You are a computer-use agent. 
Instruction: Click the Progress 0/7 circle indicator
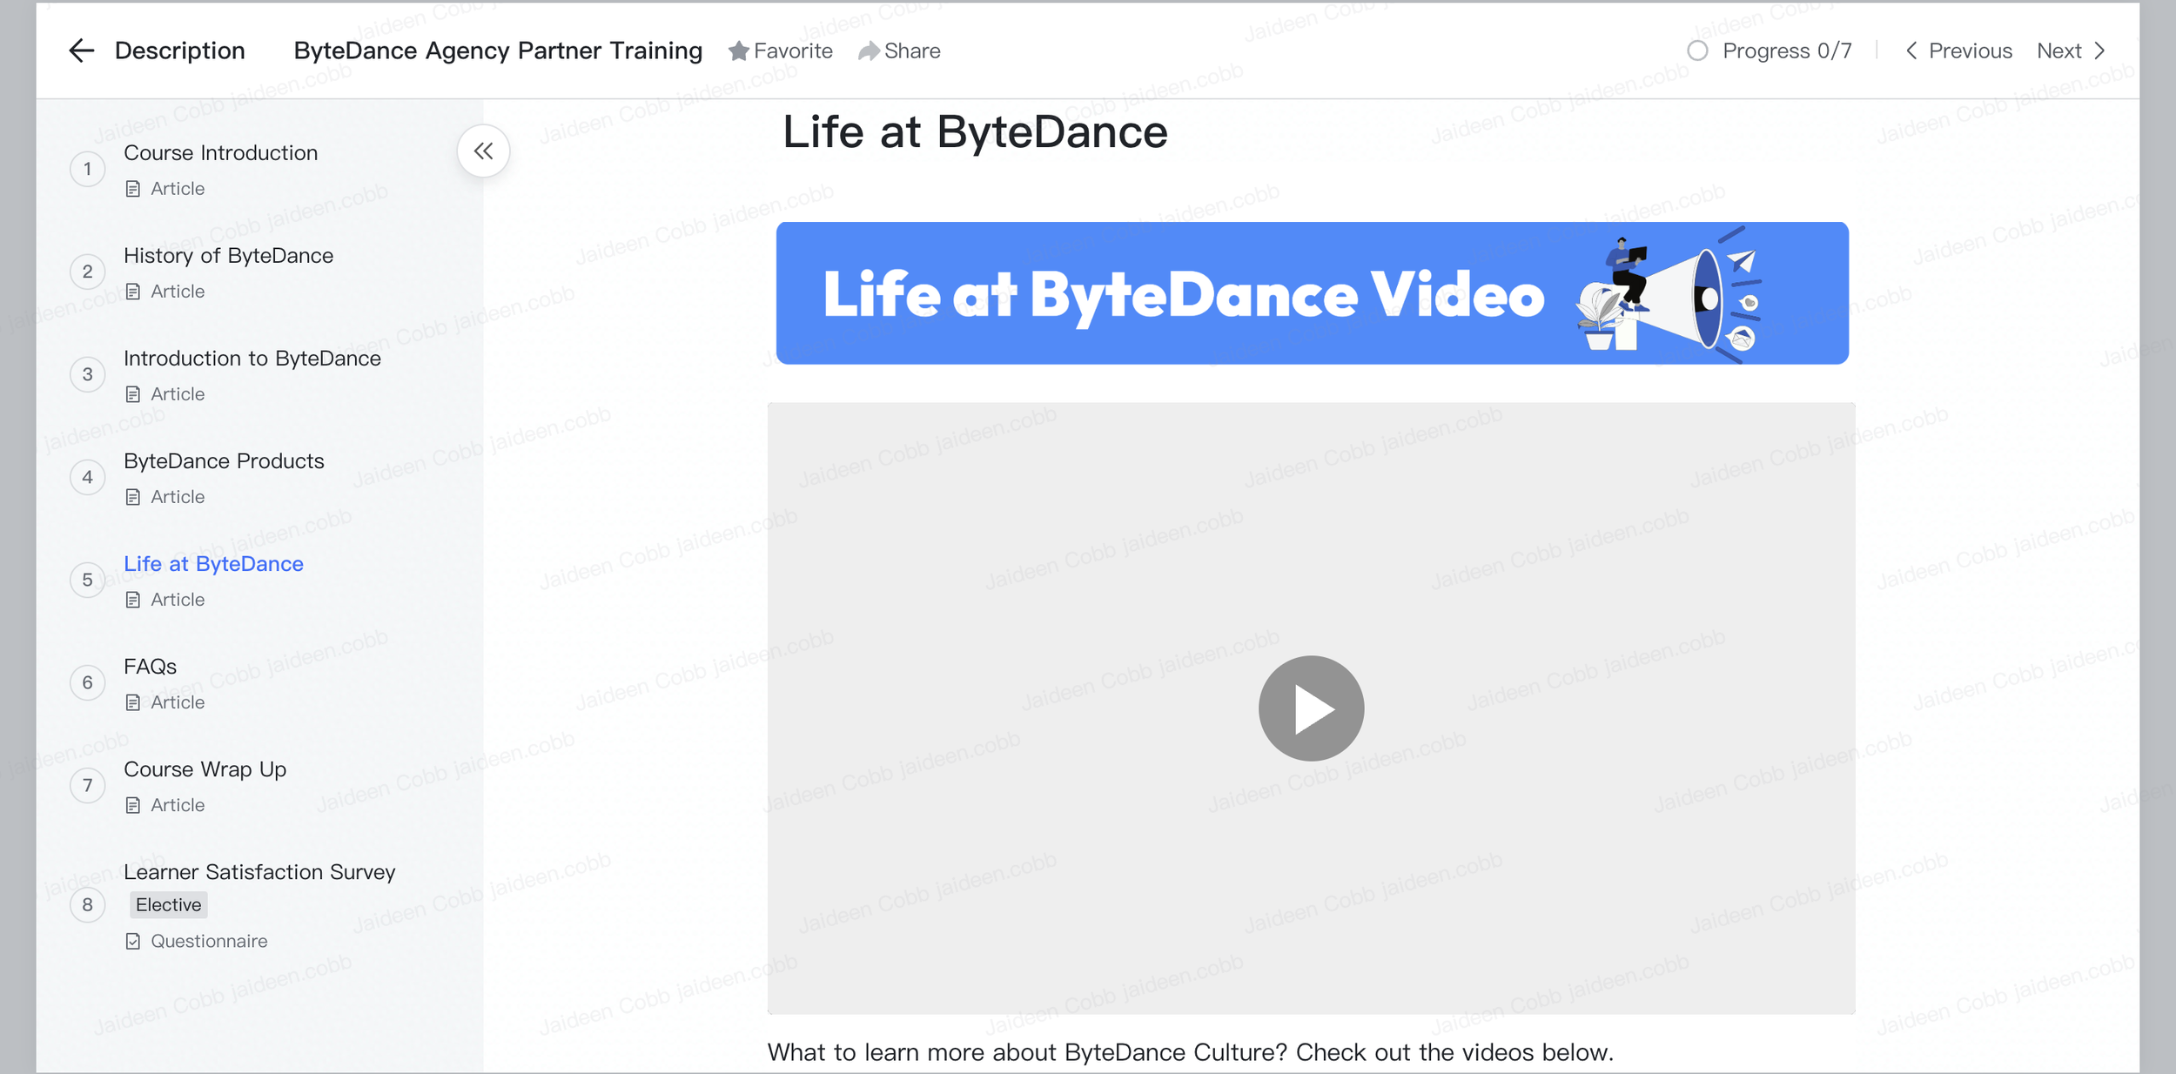1696,50
